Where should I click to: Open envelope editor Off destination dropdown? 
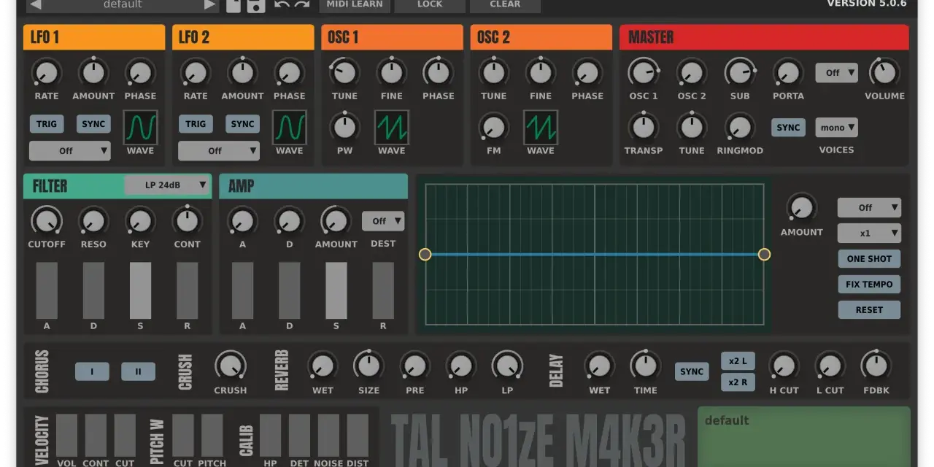tap(869, 208)
